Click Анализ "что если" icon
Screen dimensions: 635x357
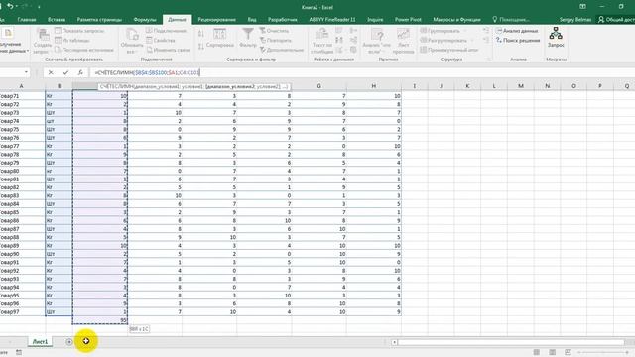[x=377, y=34]
